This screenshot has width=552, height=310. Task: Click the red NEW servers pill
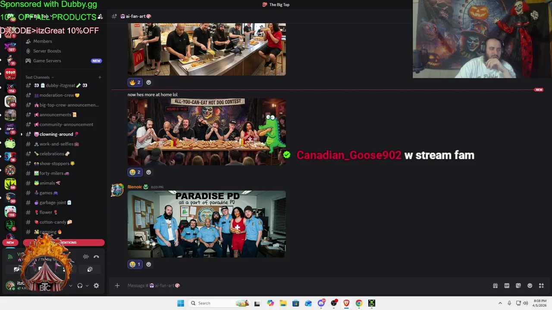pos(10,242)
